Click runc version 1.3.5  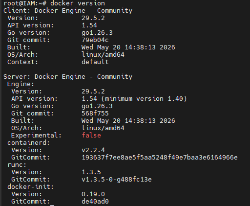tap(91, 172)
